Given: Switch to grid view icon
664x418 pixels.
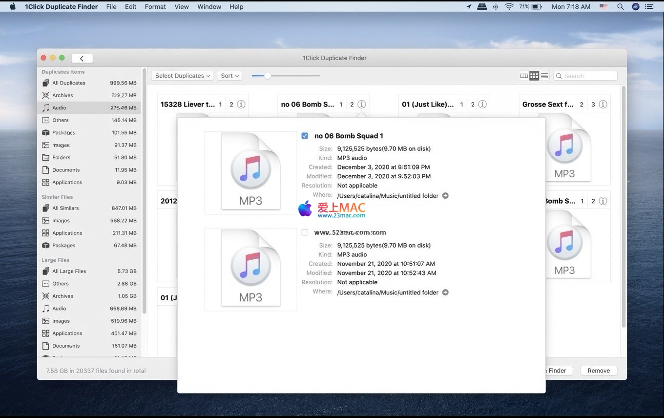Looking at the screenshot, I should 534,76.
